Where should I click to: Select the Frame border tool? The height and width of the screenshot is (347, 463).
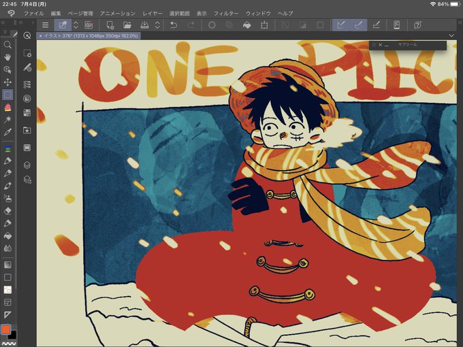click(7, 302)
